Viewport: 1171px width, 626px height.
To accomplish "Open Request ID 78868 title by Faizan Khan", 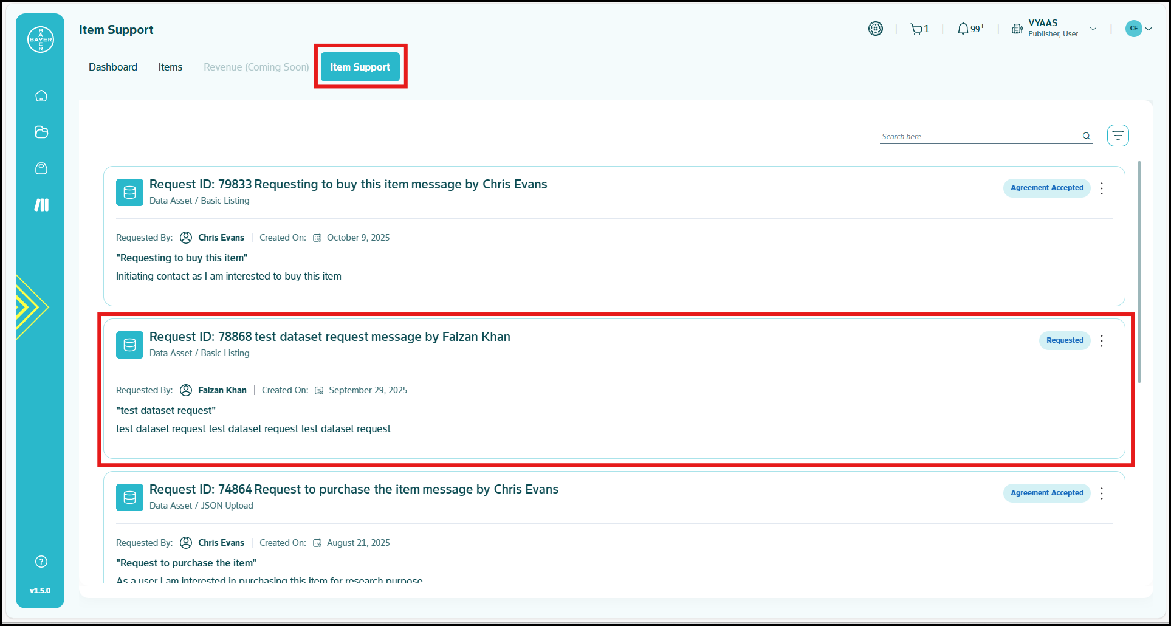I will point(329,337).
